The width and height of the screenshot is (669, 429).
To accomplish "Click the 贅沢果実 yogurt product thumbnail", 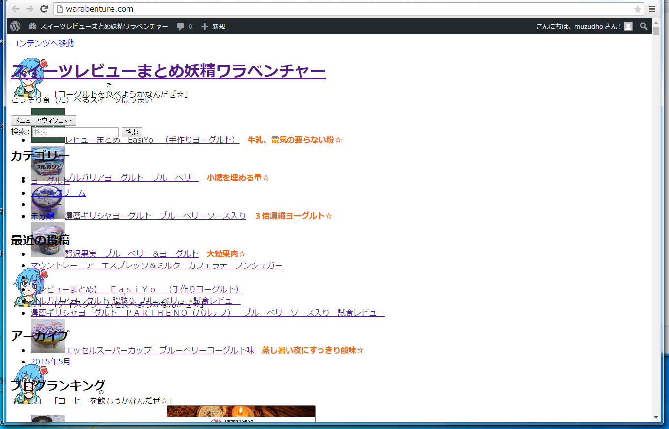I will 48,239.
